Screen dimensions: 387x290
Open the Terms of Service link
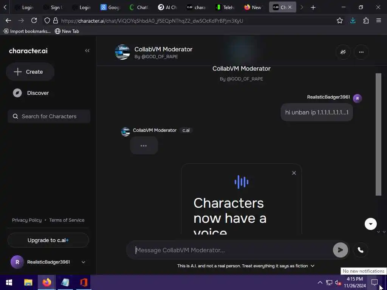point(67,220)
